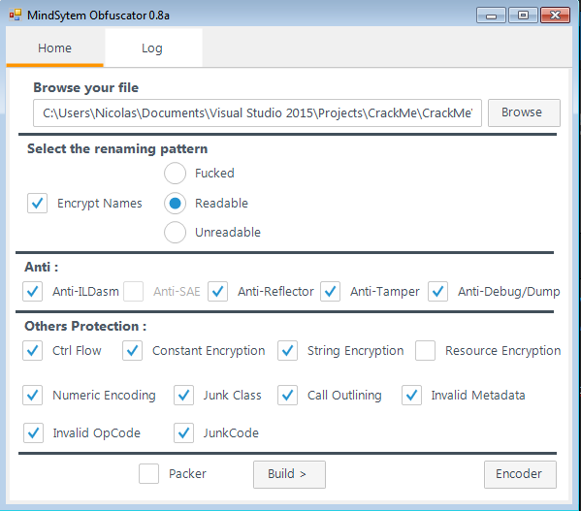This screenshot has height=511, width=581.
Task: Disable String Encryption option
Action: pos(287,351)
